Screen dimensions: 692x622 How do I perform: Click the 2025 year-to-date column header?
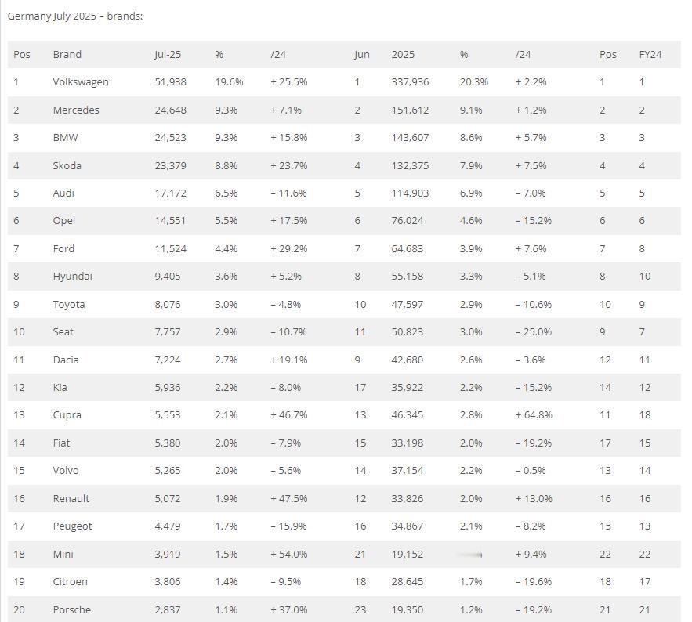(403, 54)
